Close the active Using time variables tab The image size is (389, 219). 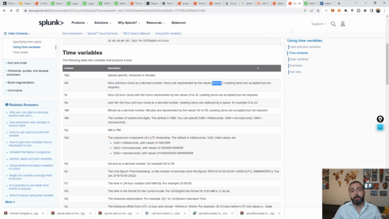tap(300, 3)
